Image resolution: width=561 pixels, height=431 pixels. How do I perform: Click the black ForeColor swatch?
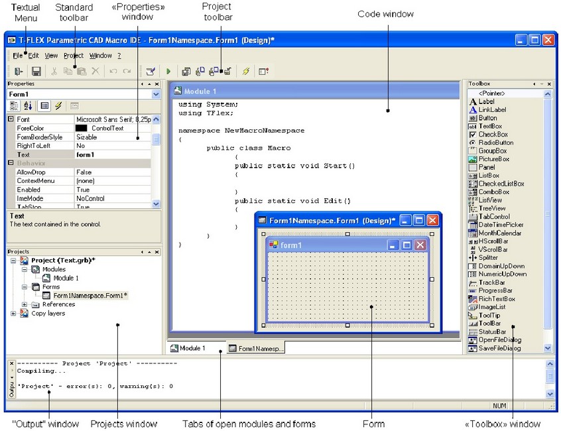(x=82, y=128)
